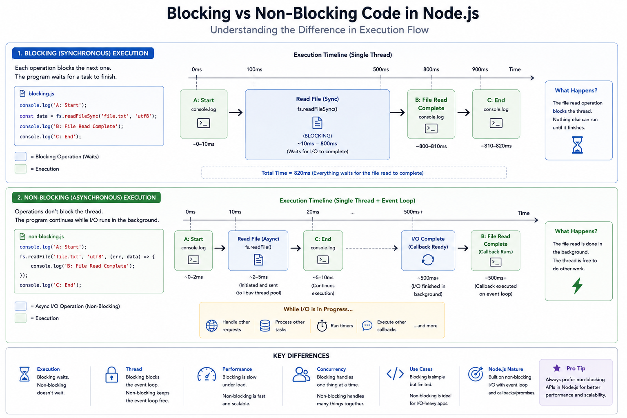627x418 pixels.
Task: Click the blocking.js file name
Action: (x=41, y=93)
